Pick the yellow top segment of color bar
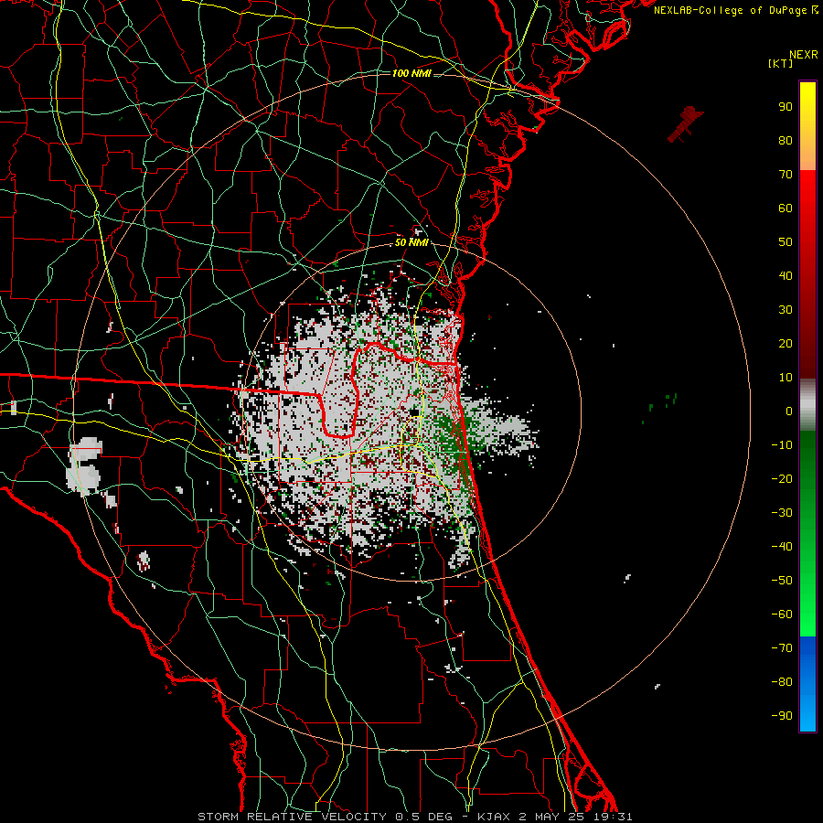This screenshot has width=823, height=823. click(807, 126)
